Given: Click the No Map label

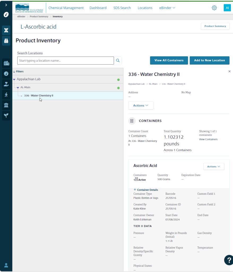Looking at the screenshot, I should coord(186,92).
